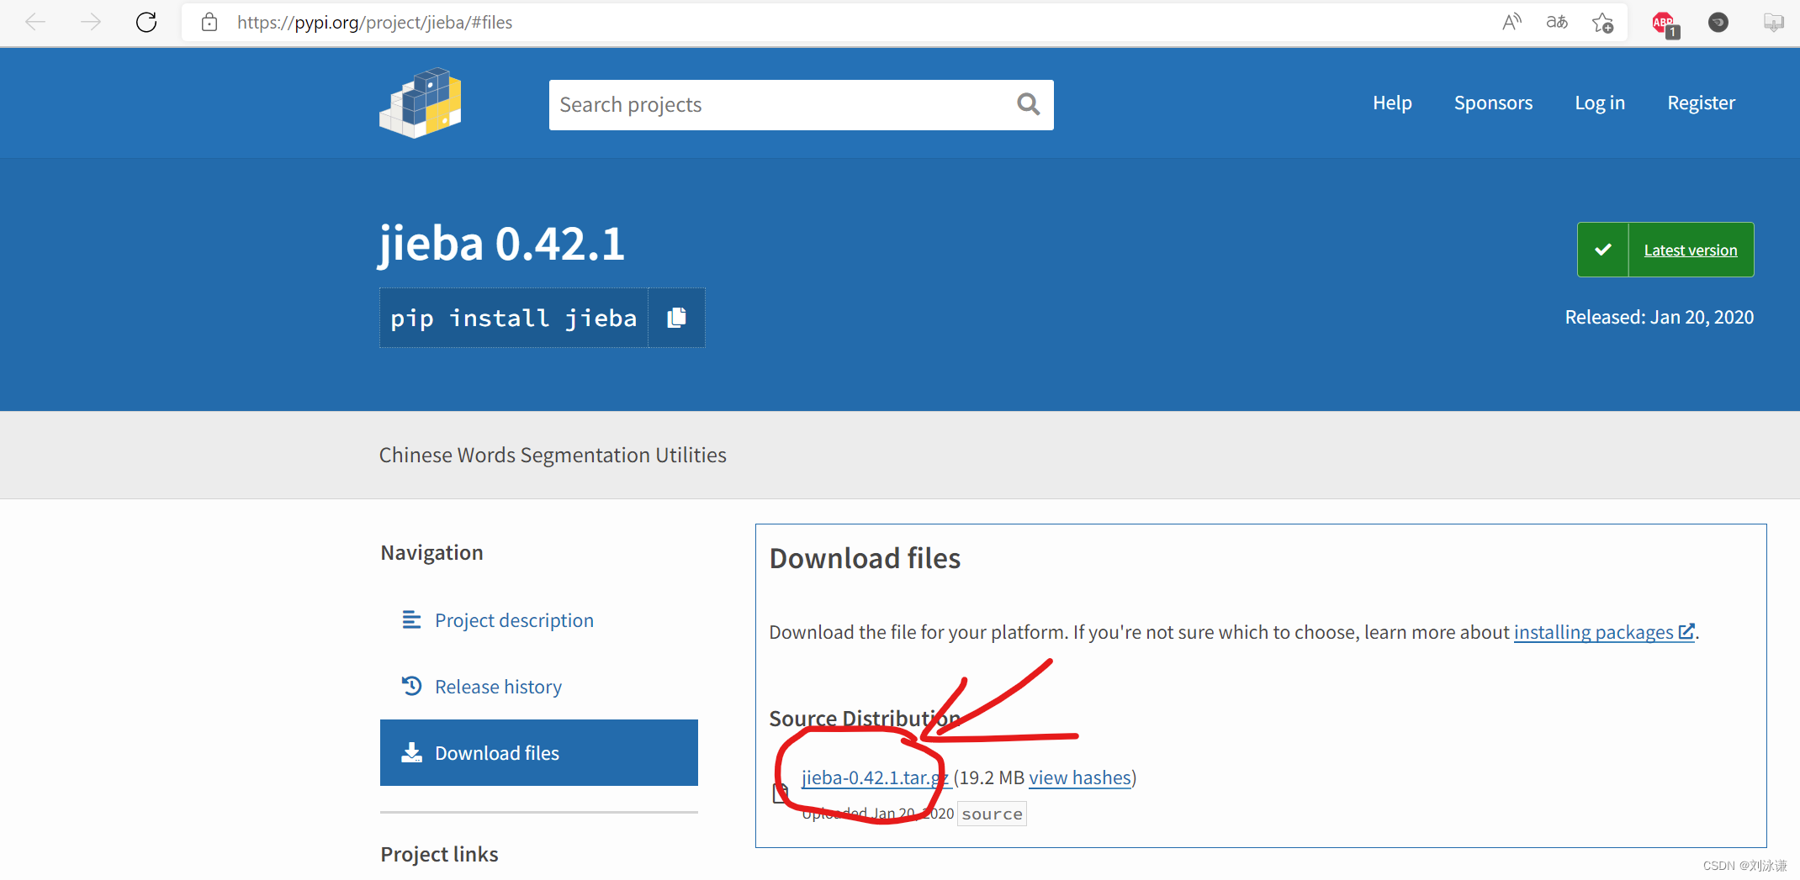Open the round dark extension icon

1718,23
